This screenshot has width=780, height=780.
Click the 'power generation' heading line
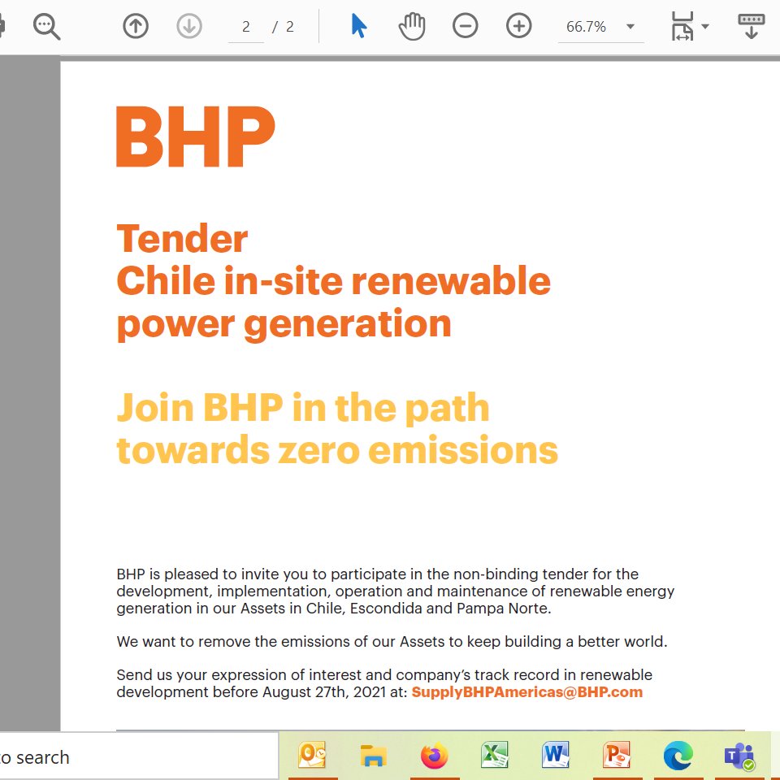(x=284, y=324)
